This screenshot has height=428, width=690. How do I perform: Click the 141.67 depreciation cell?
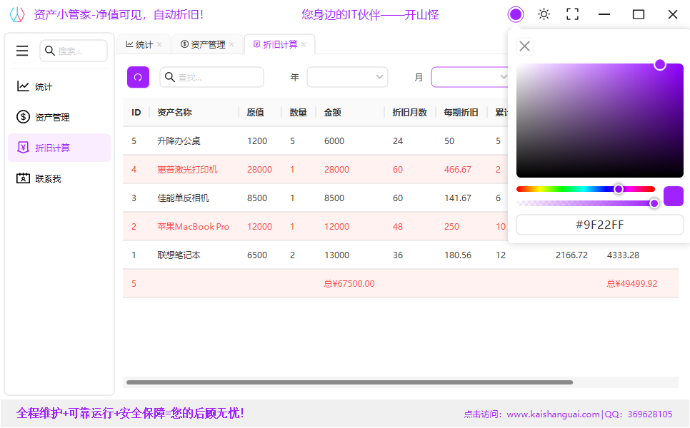pyautogui.click(x=458, y=198)
